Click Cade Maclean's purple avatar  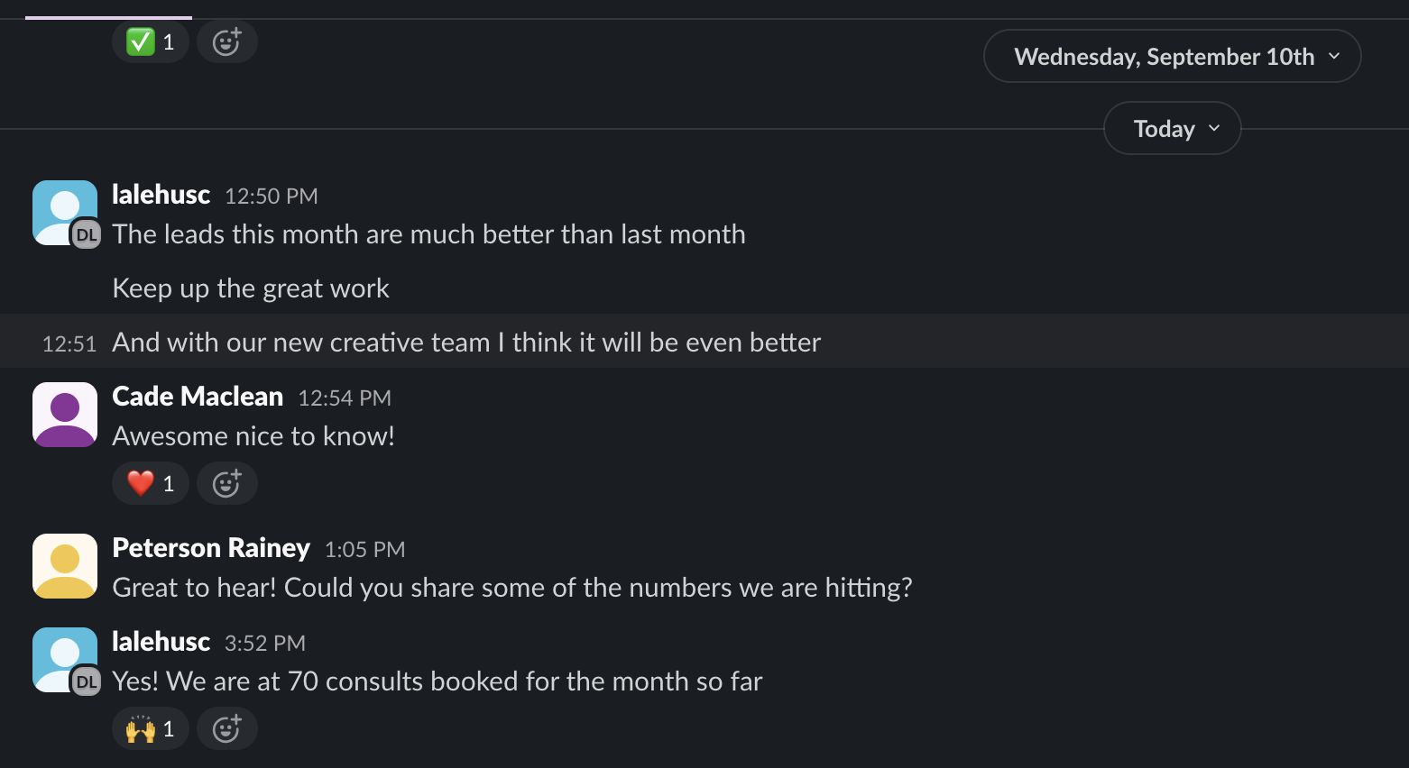pyautogui.click(x=64, y=414)
